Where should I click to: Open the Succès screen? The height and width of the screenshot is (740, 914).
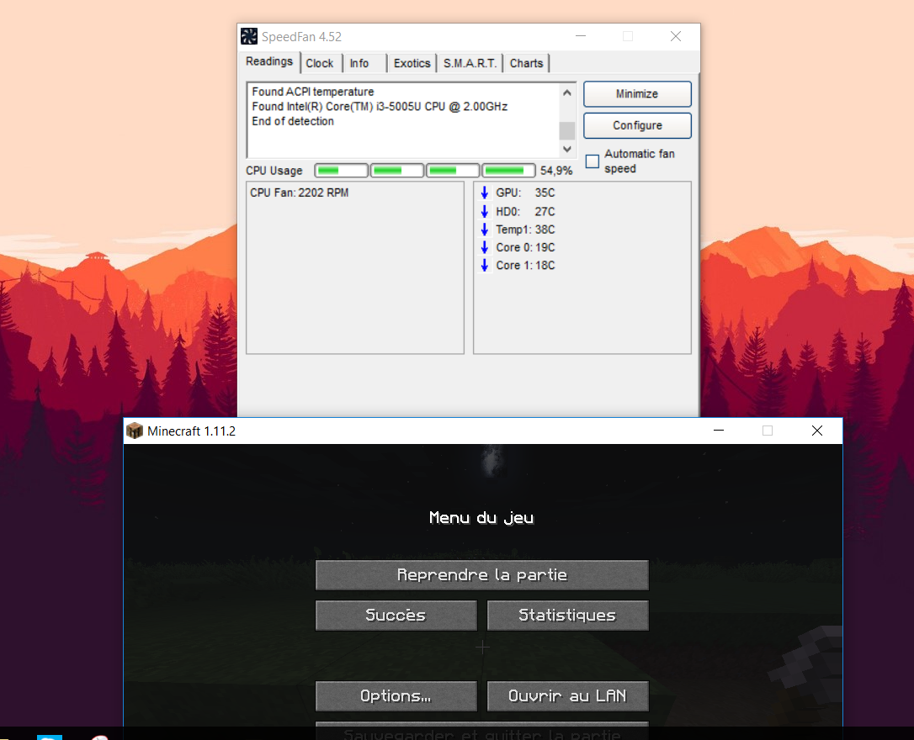pos(396,616)
